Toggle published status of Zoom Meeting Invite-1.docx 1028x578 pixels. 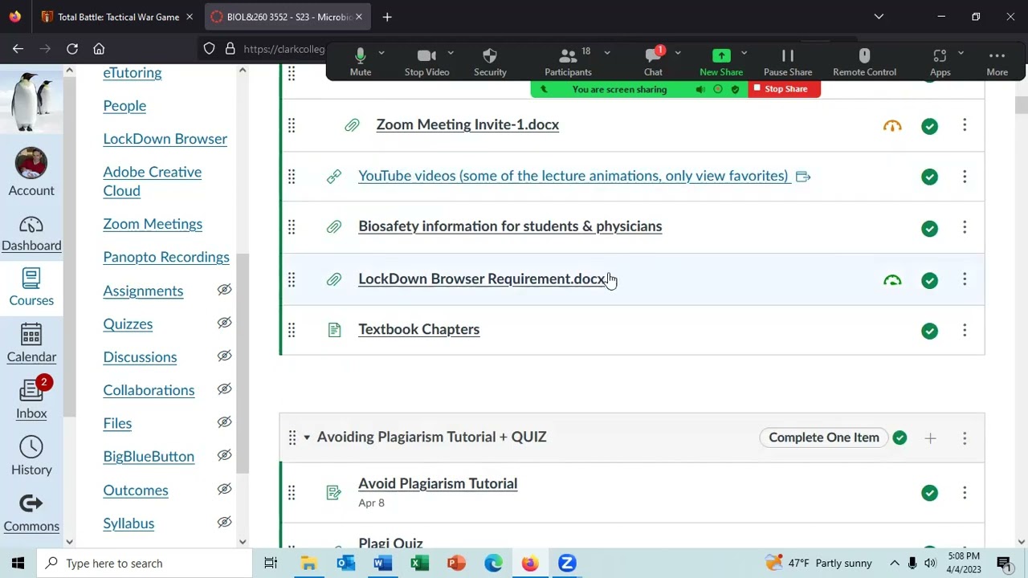pos(929,126)
